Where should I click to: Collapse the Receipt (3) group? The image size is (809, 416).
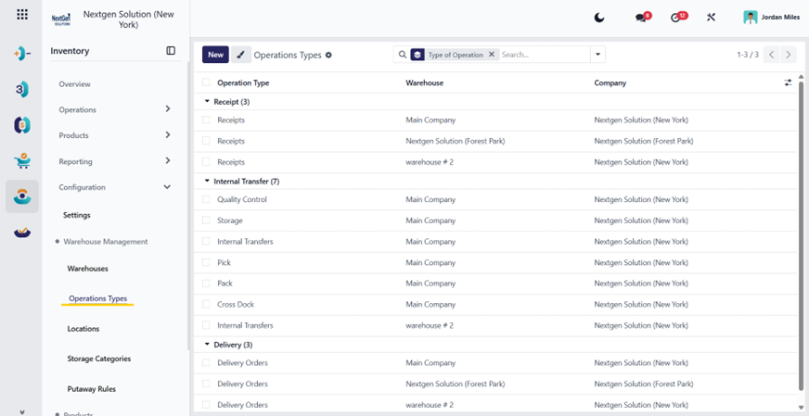click(208, 102)
